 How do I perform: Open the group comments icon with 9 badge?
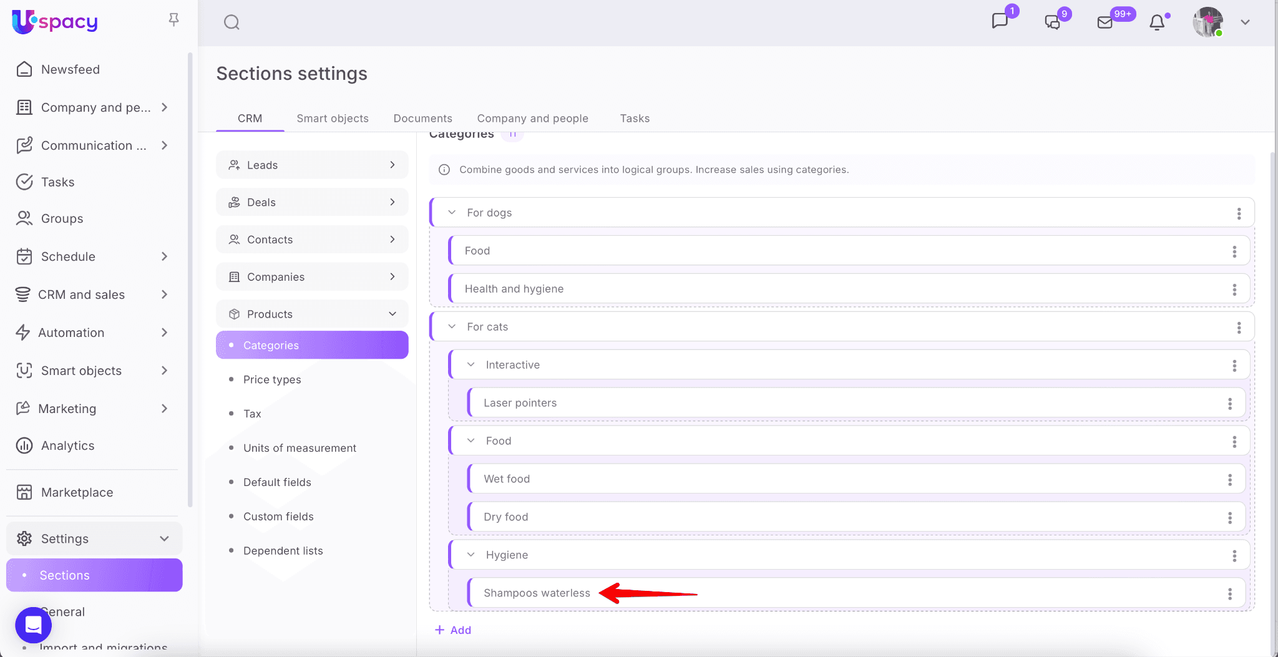(x=1052, y=22)
